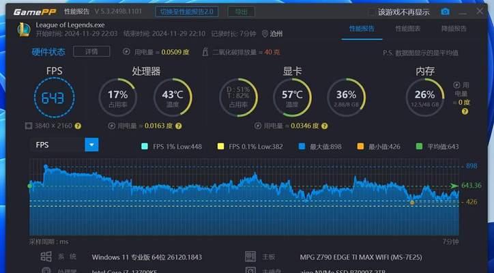This screenshot has width=494, height=273.
Task: Click the help icon next to 3840 × 2160
Action: pyautogui.click(x=78, y=126)
